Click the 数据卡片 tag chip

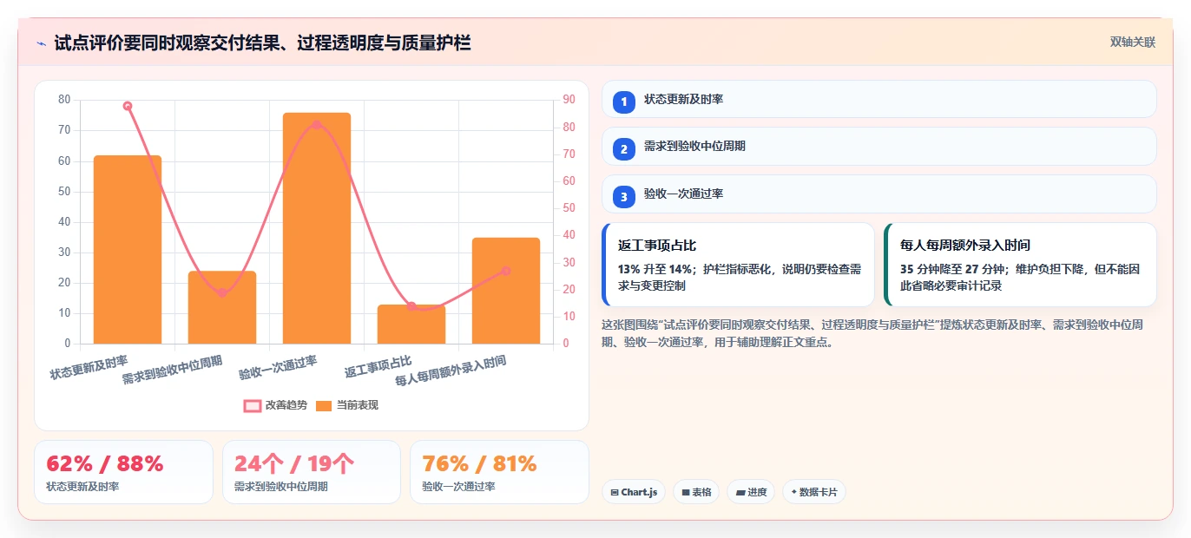pos(813,492)
